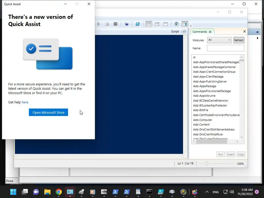
Task: Select Add-DnsClientDohServerAddress command
Action: 214,129
